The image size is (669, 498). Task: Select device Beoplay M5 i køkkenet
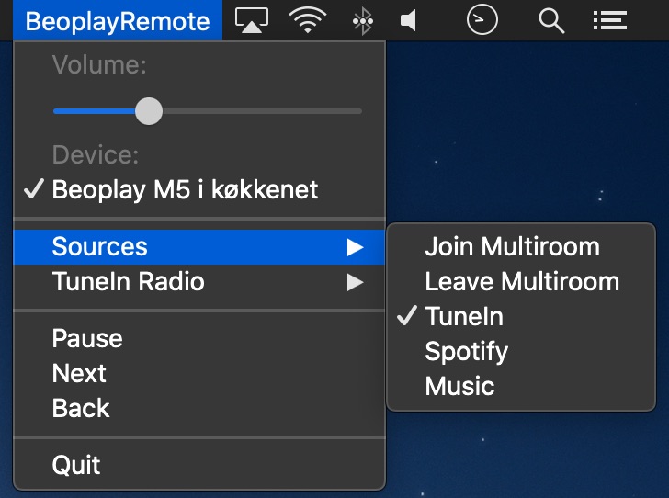point(199,189)
